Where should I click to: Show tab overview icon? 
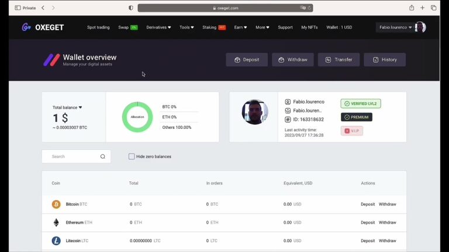(434, 8)
